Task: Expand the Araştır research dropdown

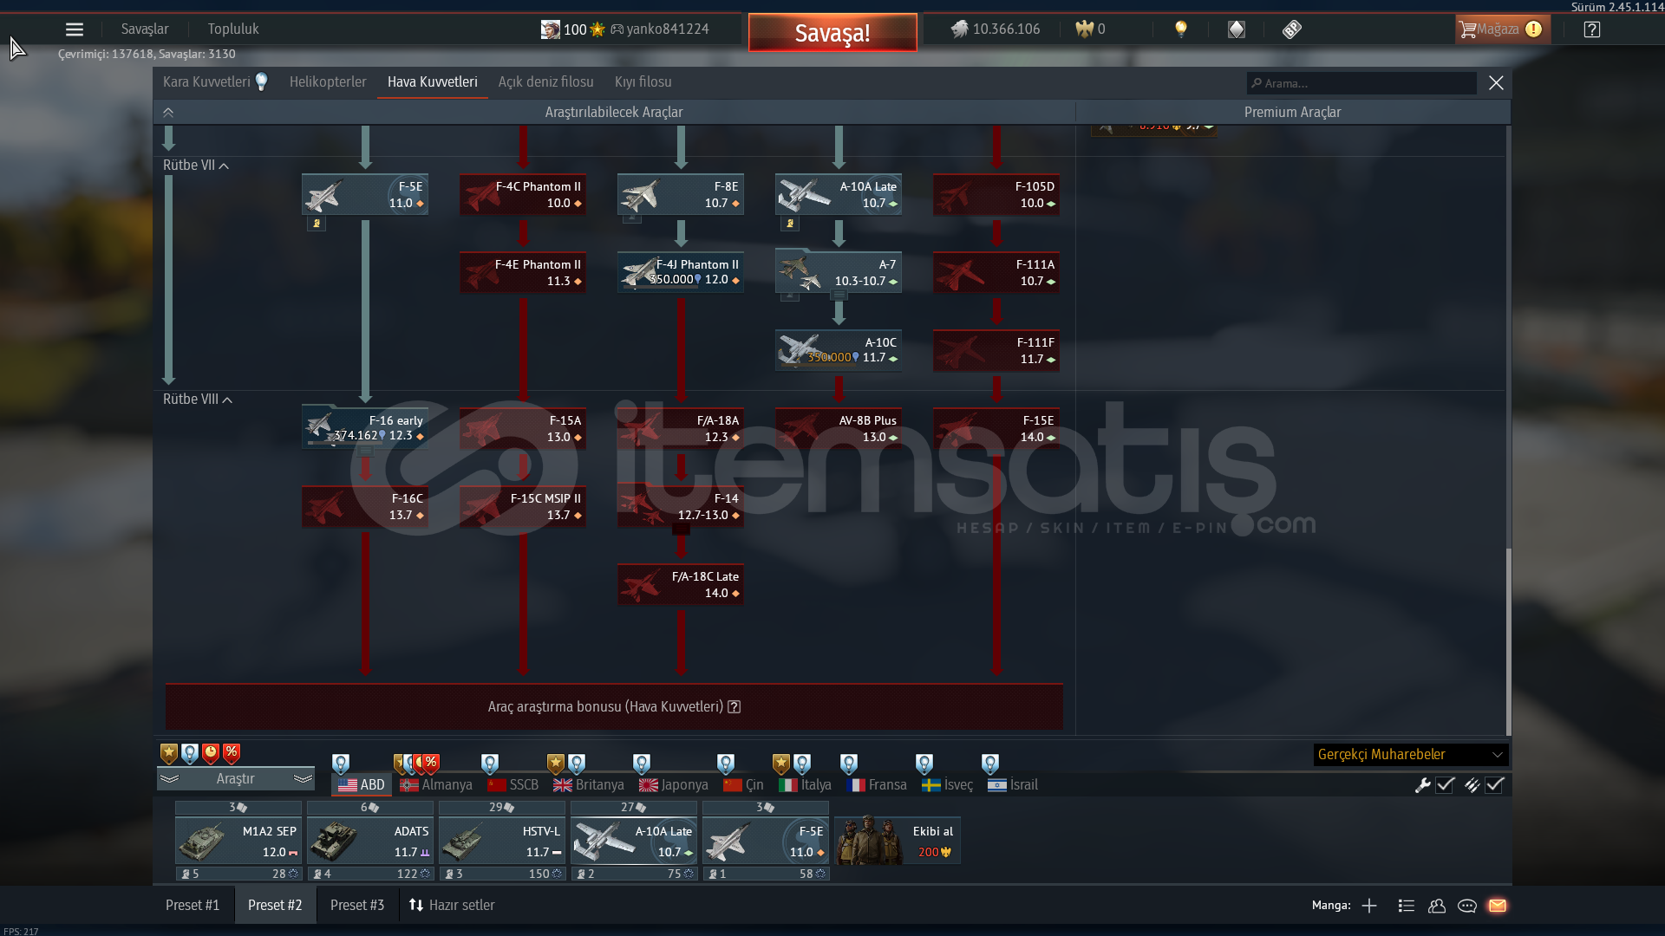Action: (x=236, y=779)
